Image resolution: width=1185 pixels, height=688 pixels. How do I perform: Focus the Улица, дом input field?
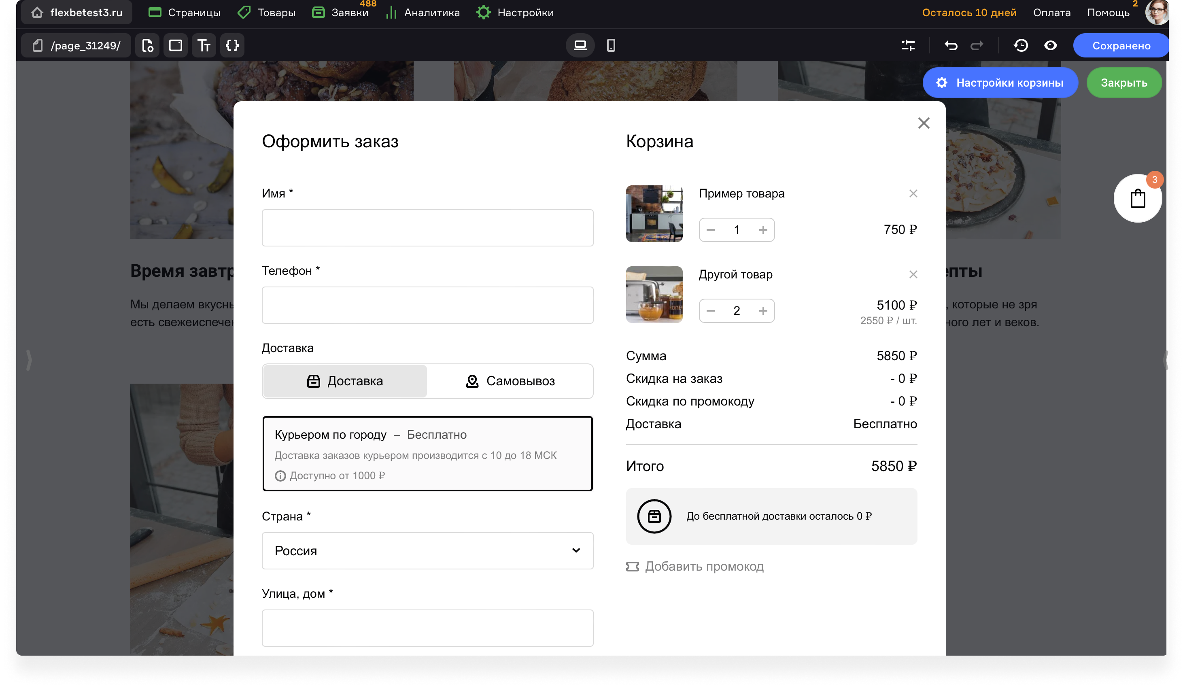pyautogui.click(x=427, y=628)
